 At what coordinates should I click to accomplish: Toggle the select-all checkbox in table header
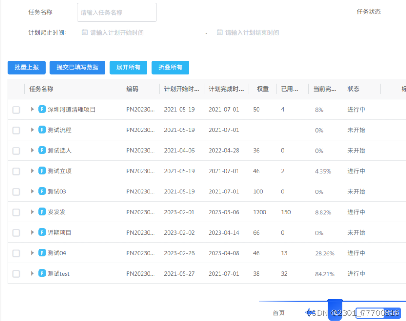click(x=16, y=89)
